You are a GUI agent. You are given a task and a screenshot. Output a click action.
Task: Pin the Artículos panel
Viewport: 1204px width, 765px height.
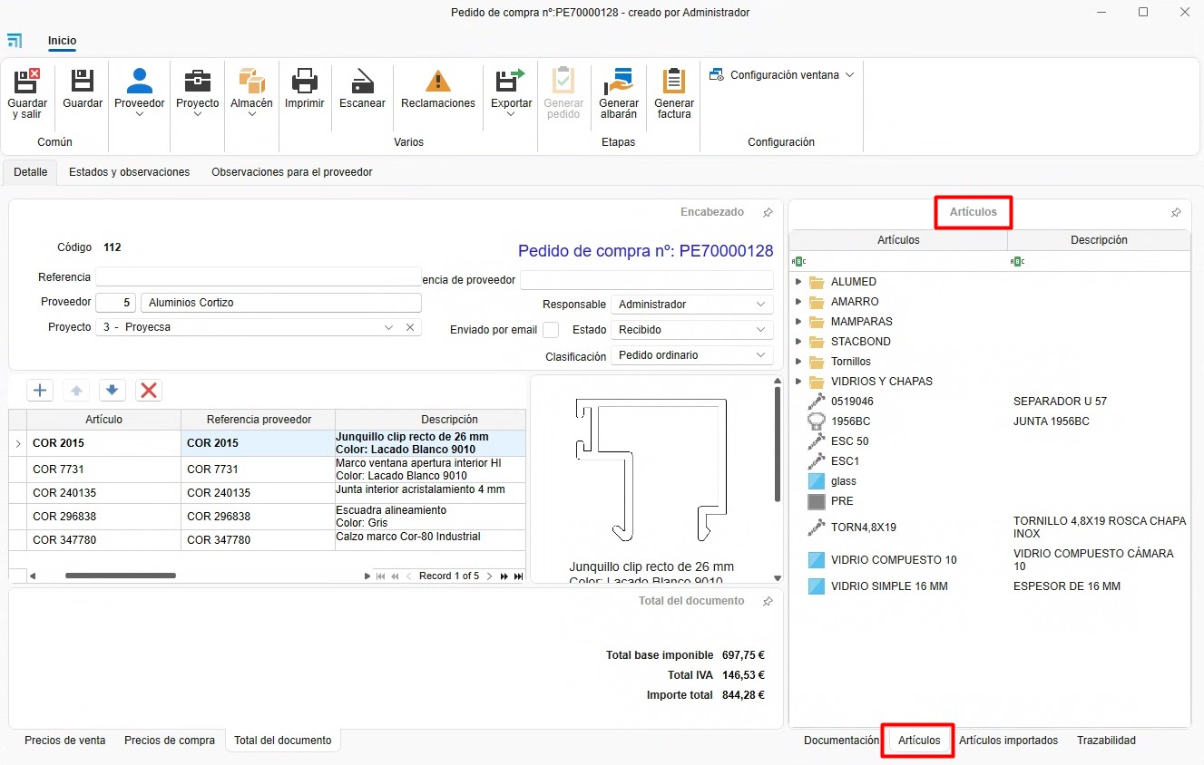pos(1176,212)
